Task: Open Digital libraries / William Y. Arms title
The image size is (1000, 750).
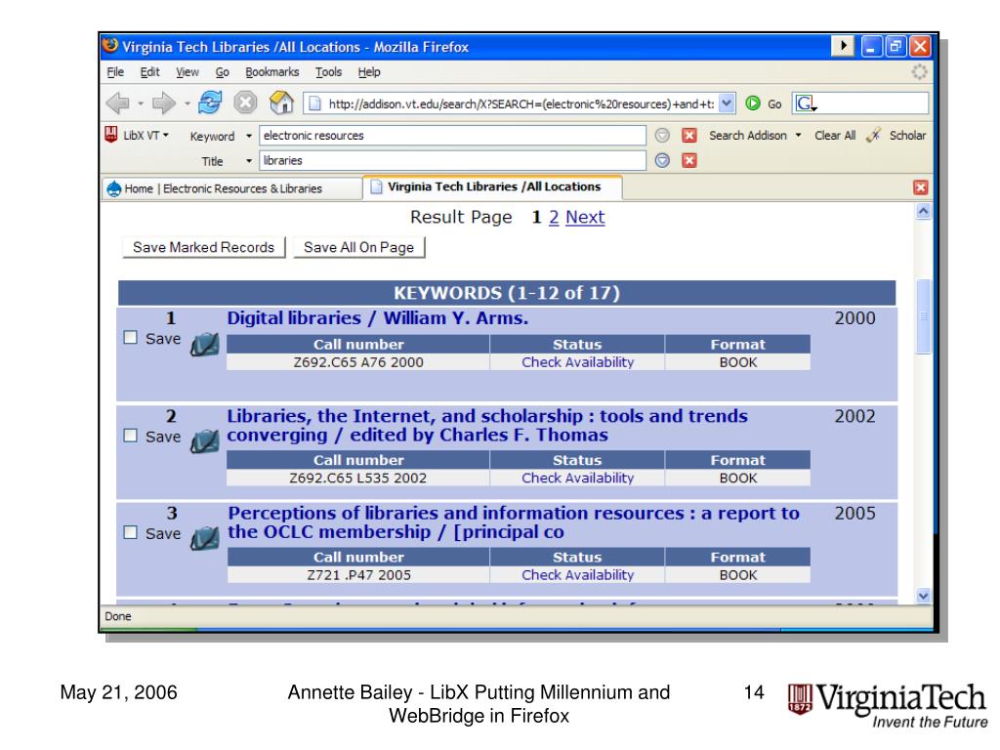Action: pos(378,318)
